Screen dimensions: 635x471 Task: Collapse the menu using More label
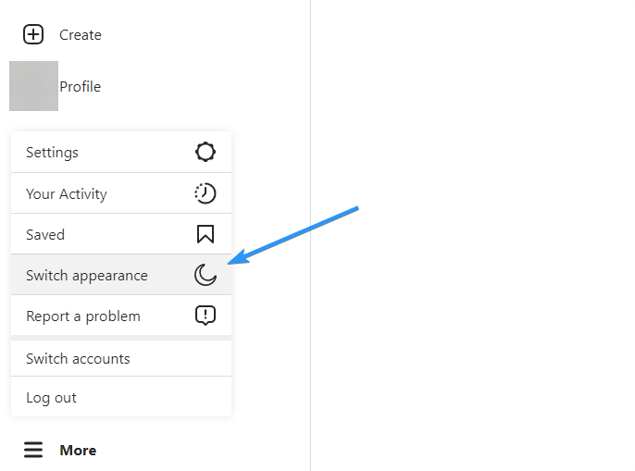pyautogui.click(x=78, y=451)
